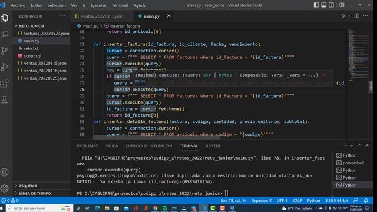The width and height of the screenshot is (377, 212).
Task: Open editor more actions ellipsis
Action: 365,16
